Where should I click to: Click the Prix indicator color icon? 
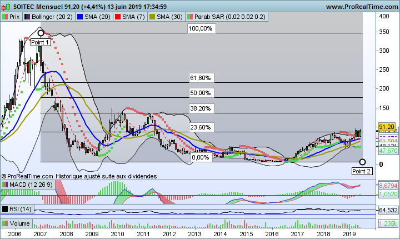click(x=5, y=17)
